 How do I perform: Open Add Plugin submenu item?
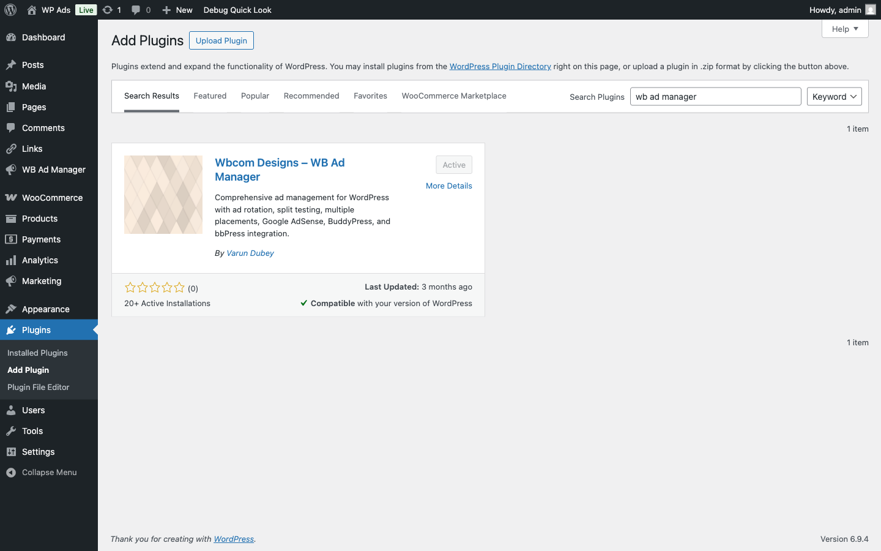coord(28,370)
